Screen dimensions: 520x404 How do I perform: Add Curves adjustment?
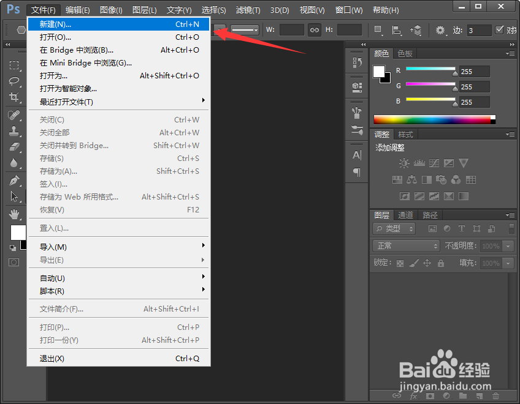point(434,163)
